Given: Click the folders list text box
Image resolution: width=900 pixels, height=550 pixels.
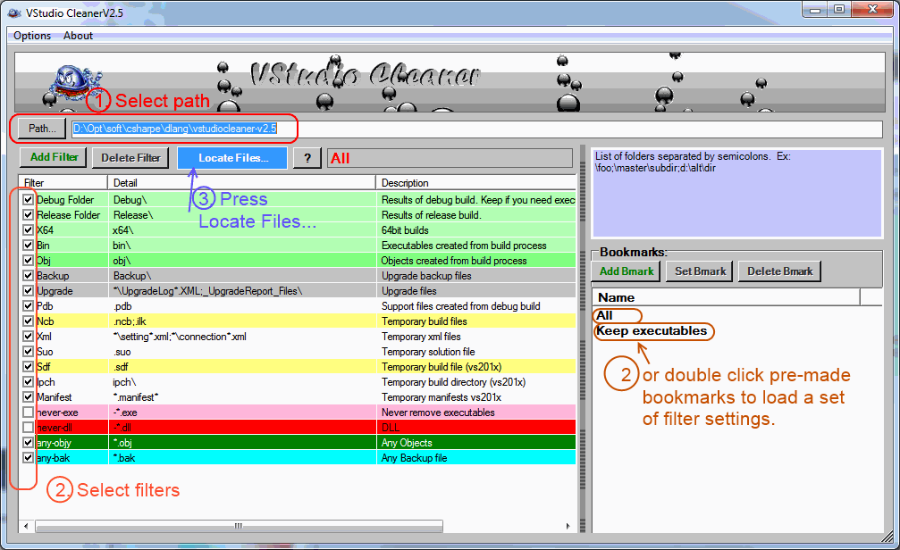Looking at the screenshot, I should click(x=737, y=193).
